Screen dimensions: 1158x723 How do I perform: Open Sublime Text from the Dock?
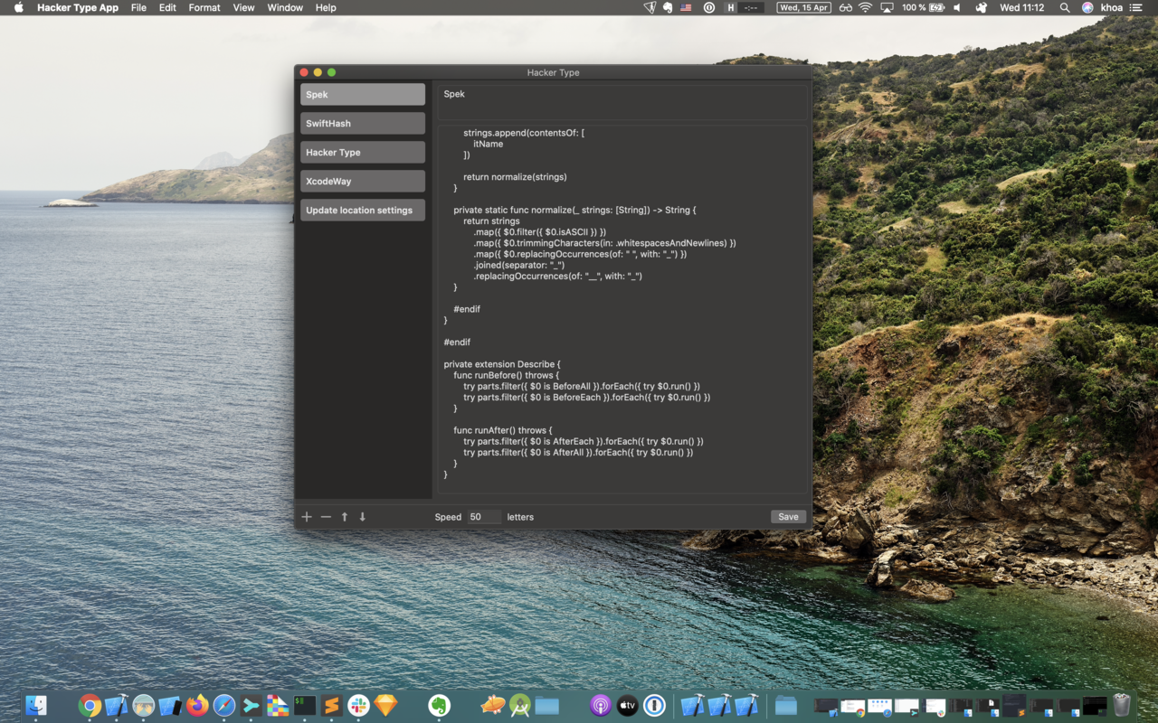(x=332, y=705)
